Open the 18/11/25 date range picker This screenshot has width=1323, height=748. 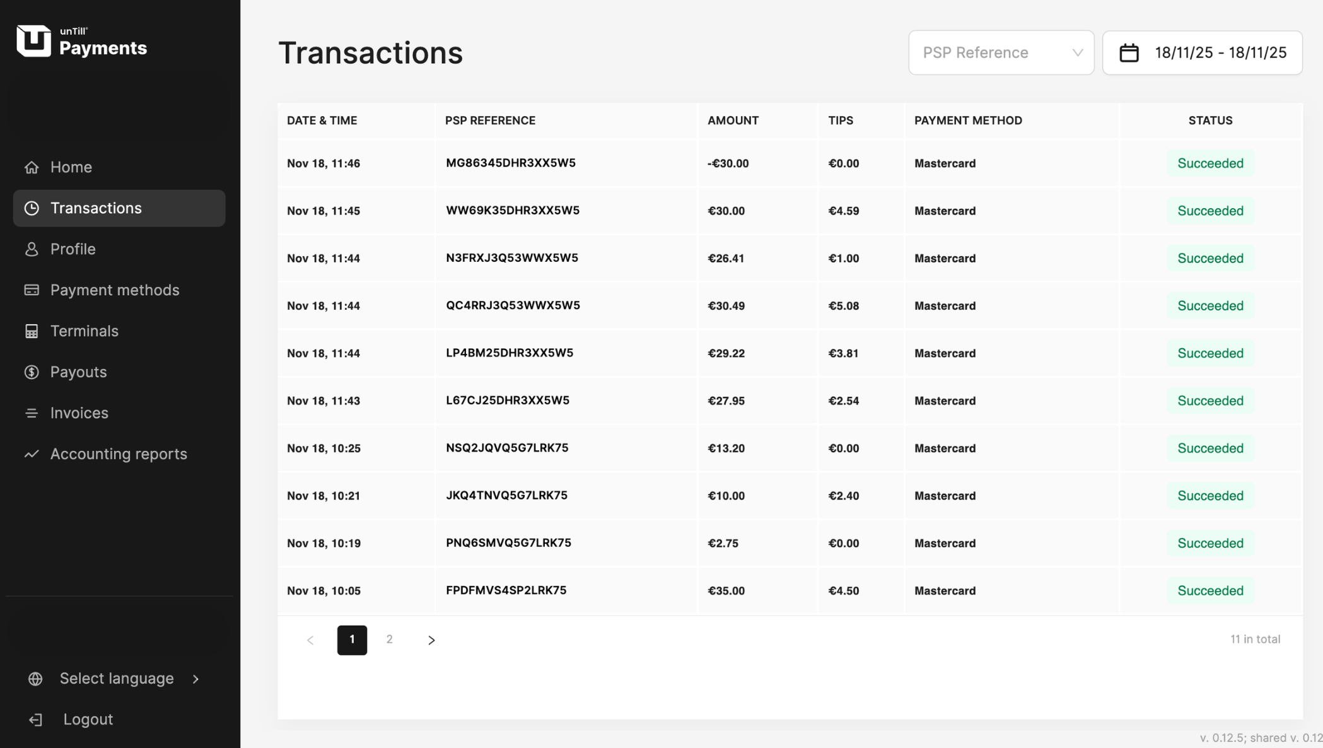(x=1220, y=53)
